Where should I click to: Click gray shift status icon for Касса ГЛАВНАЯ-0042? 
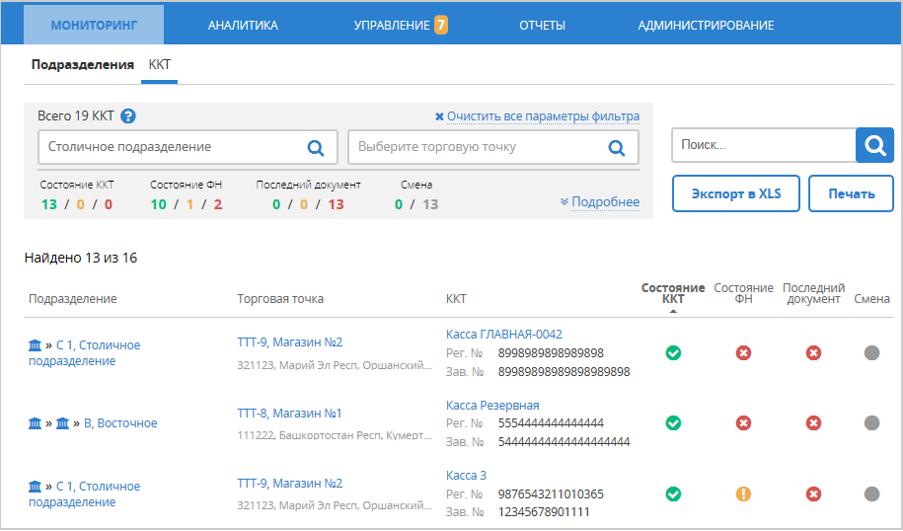(x=871, y=353)
